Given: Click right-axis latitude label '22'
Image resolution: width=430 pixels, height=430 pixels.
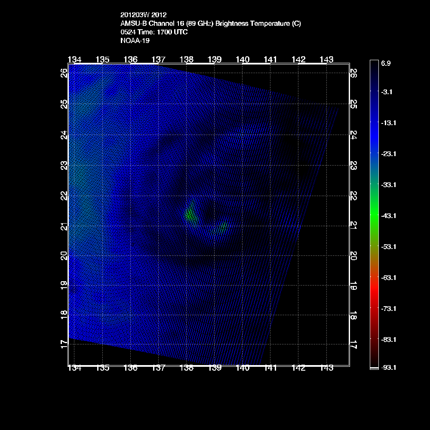Looking at the screenshot, I should (x=354, y=196).
